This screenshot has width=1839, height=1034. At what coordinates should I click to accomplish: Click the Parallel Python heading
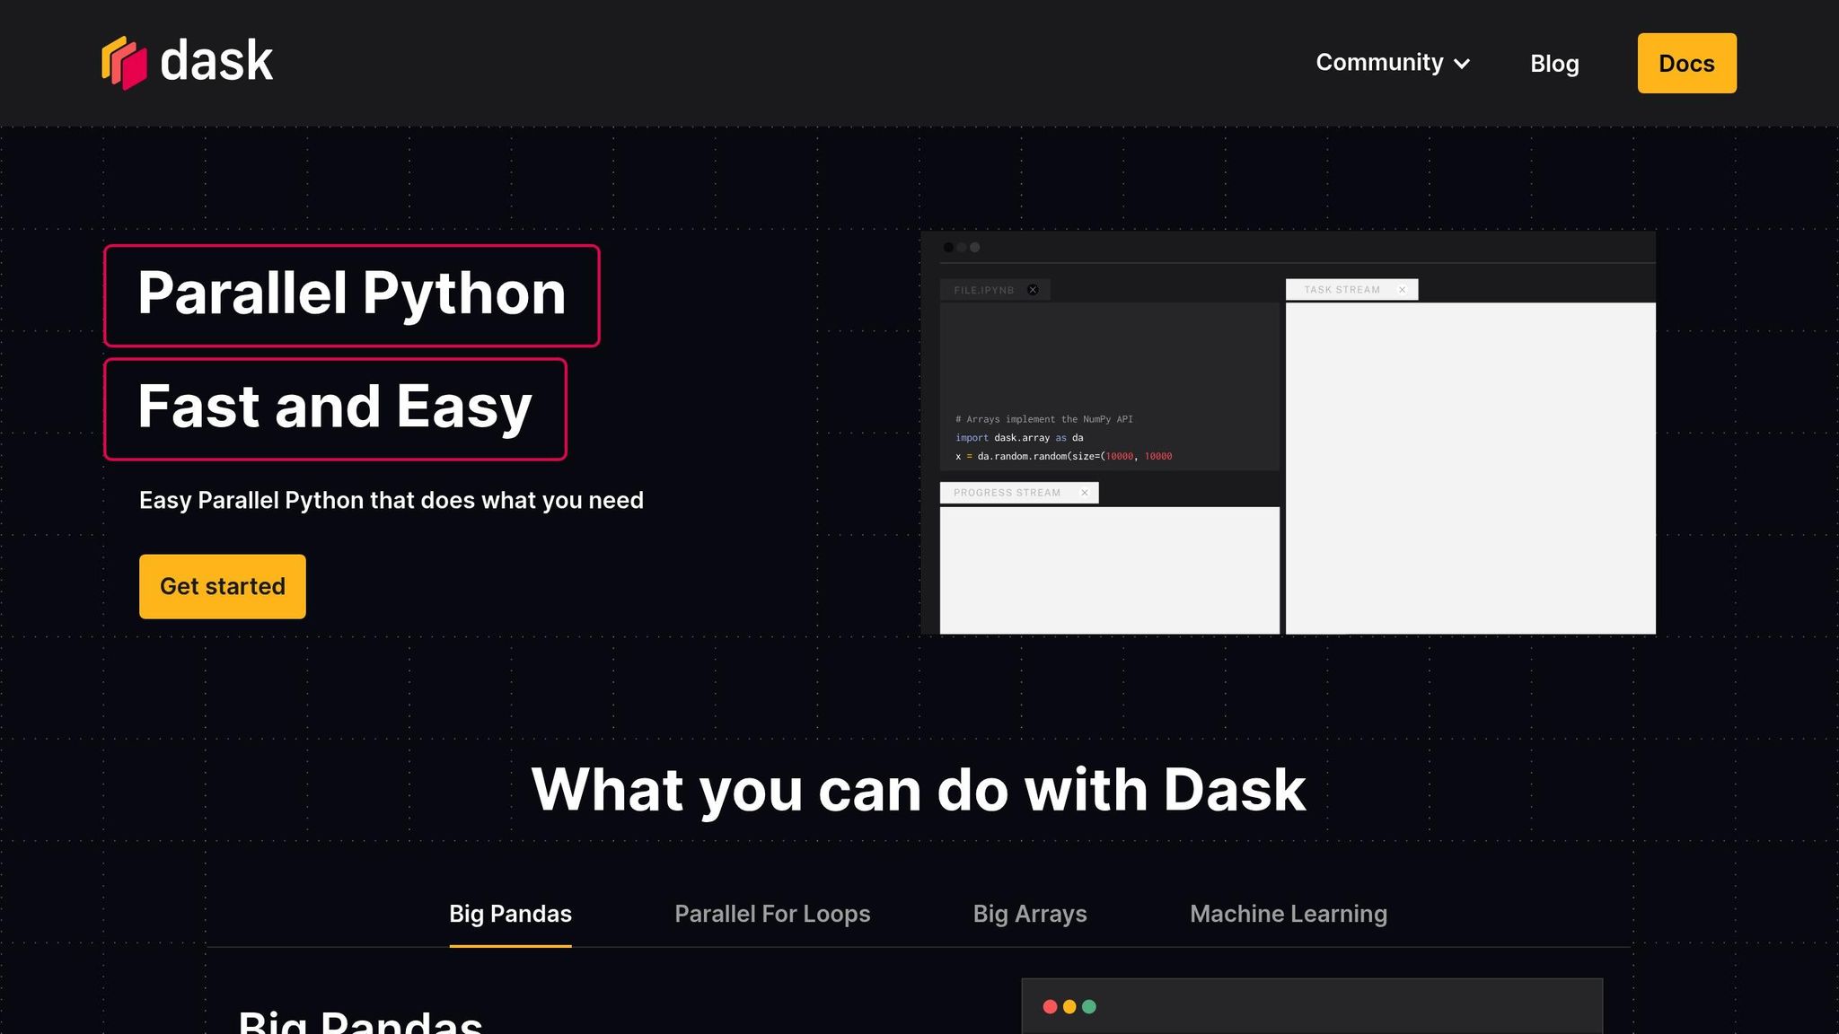click(x=352, y=295)
